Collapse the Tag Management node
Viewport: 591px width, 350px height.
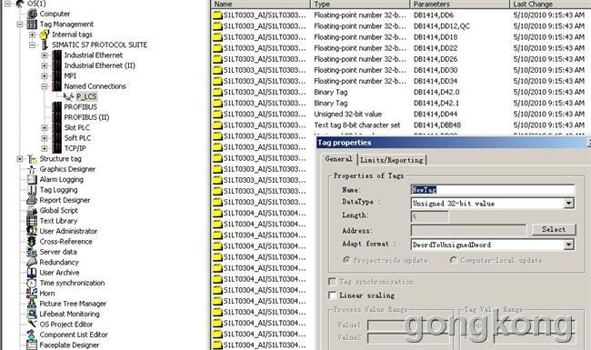click(20, 25)
